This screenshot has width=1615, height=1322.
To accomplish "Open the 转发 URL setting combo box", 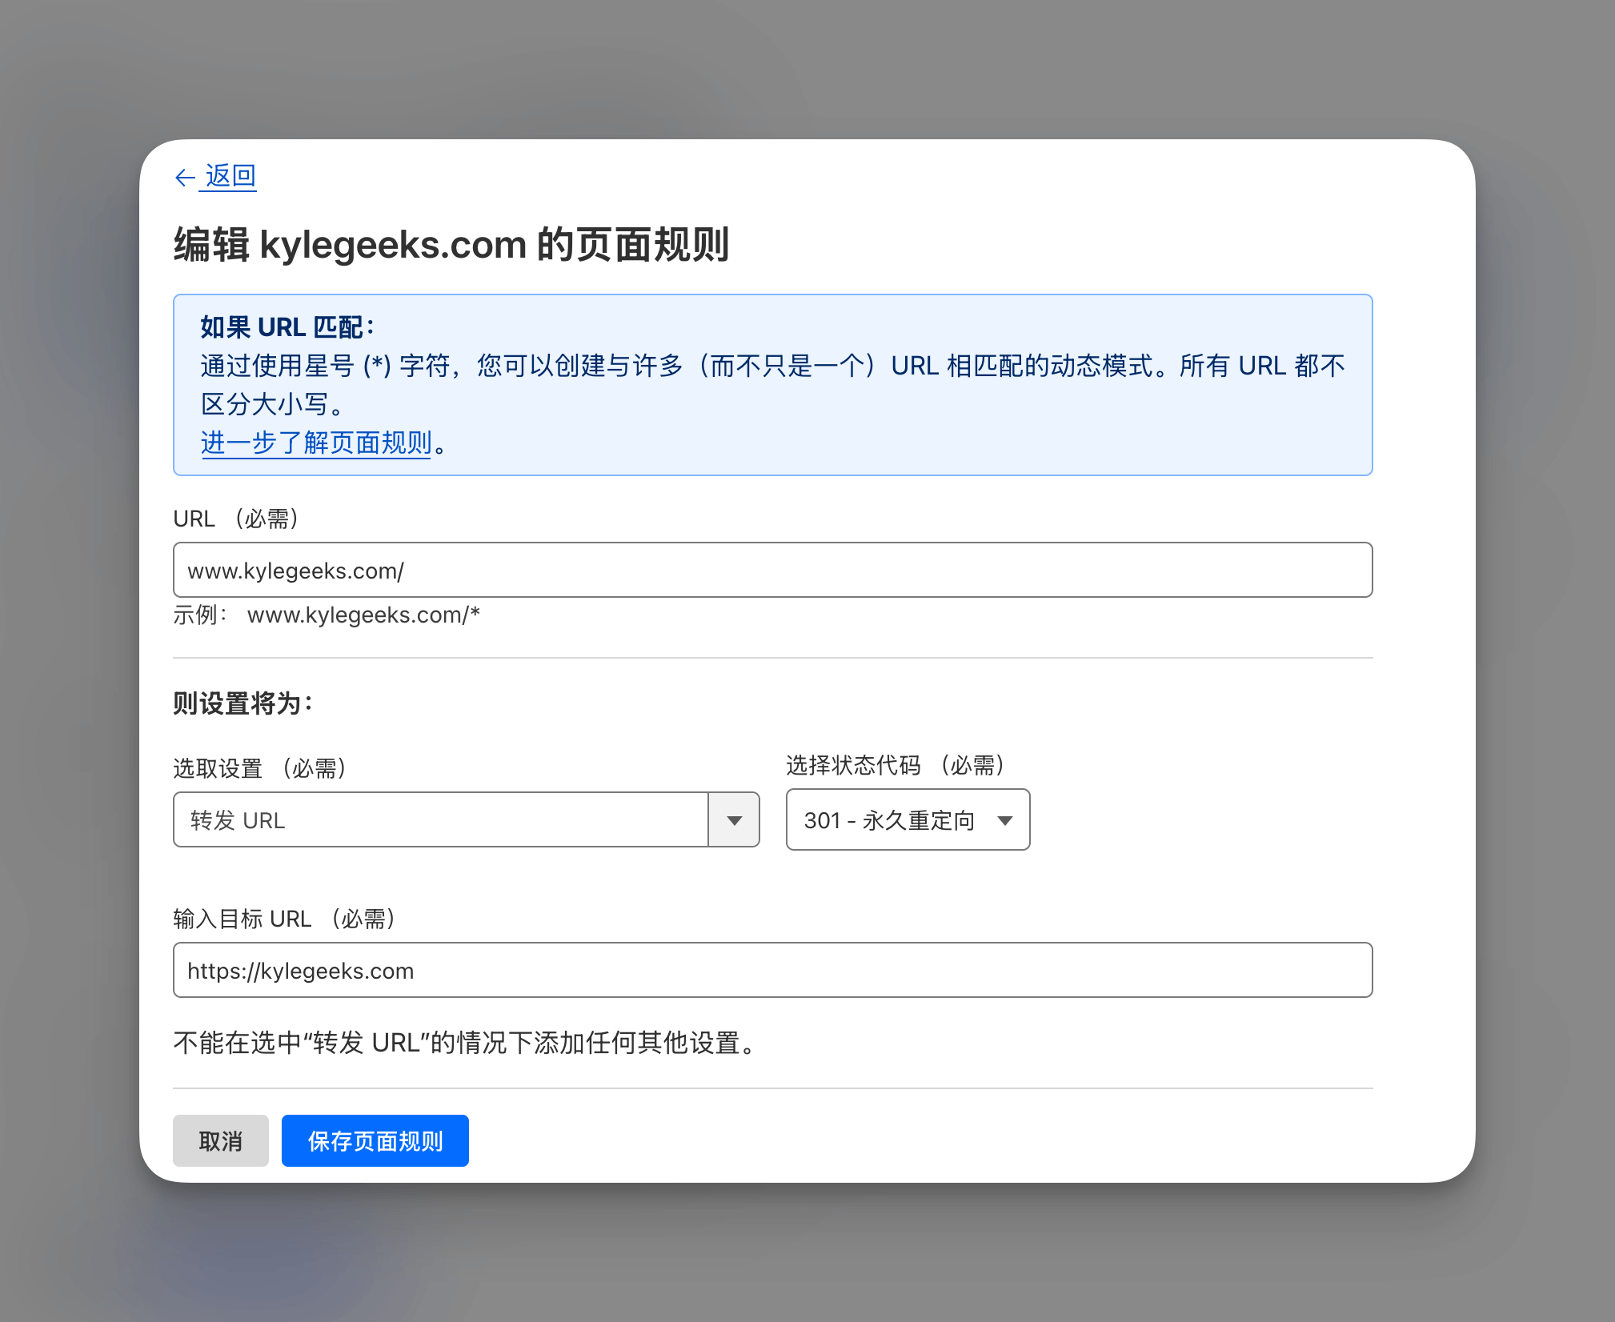I will 440,819.
